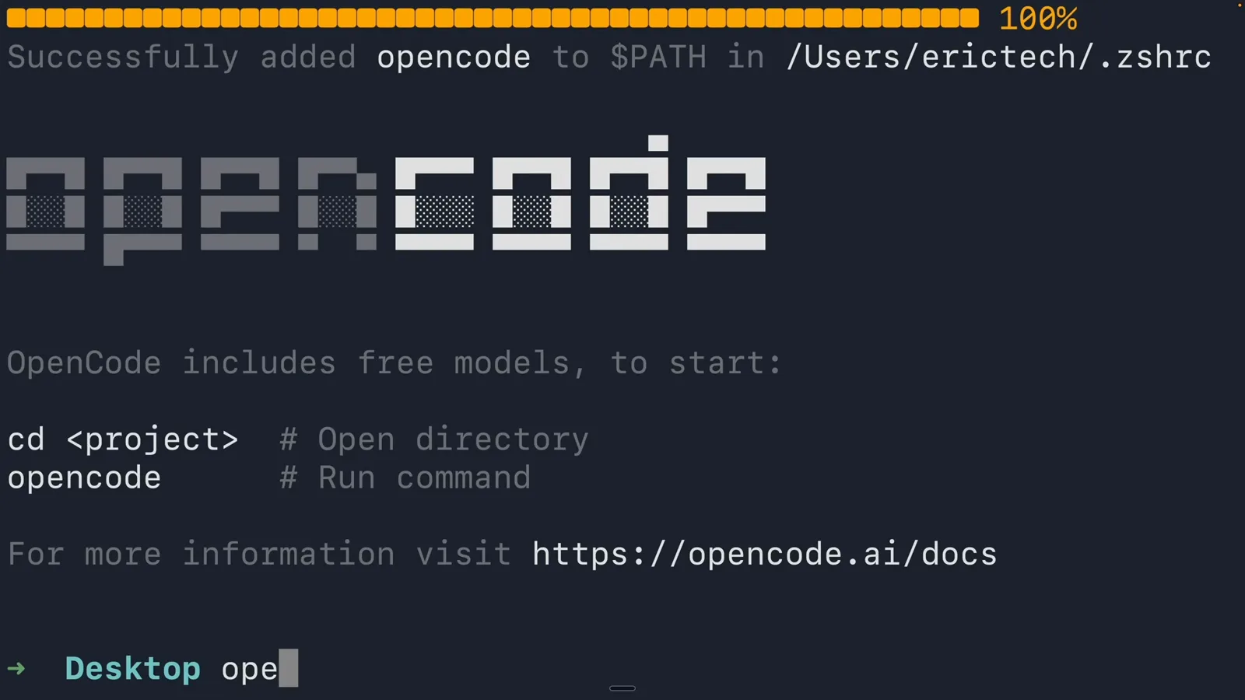Click 'opencode' in the Successfully added line

point(454,58)
